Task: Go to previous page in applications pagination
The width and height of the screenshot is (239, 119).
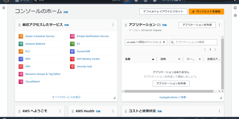Action: pos(205,50)
